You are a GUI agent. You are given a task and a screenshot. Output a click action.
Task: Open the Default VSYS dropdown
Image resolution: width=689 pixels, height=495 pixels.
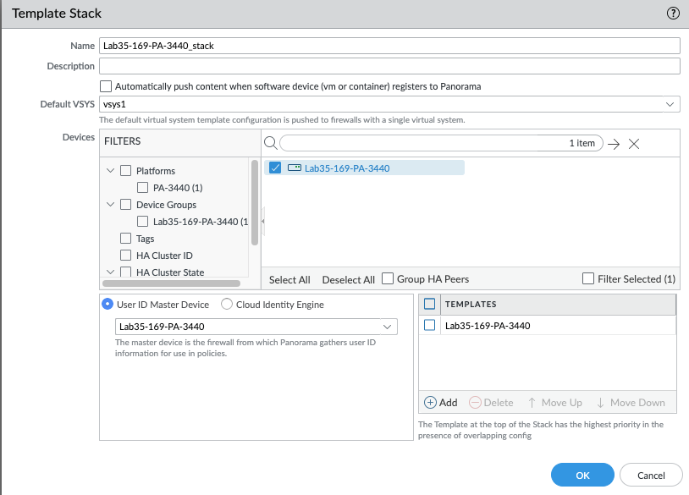[x=670, y=104]
